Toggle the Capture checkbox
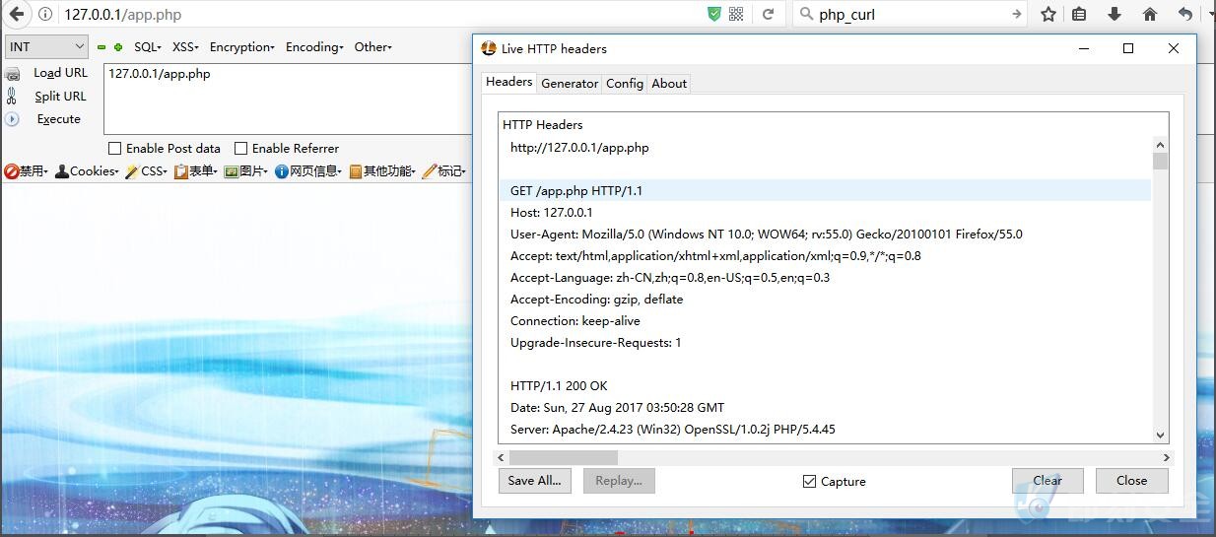This screenshot has height=537, width=1216. tap(810, 482)
